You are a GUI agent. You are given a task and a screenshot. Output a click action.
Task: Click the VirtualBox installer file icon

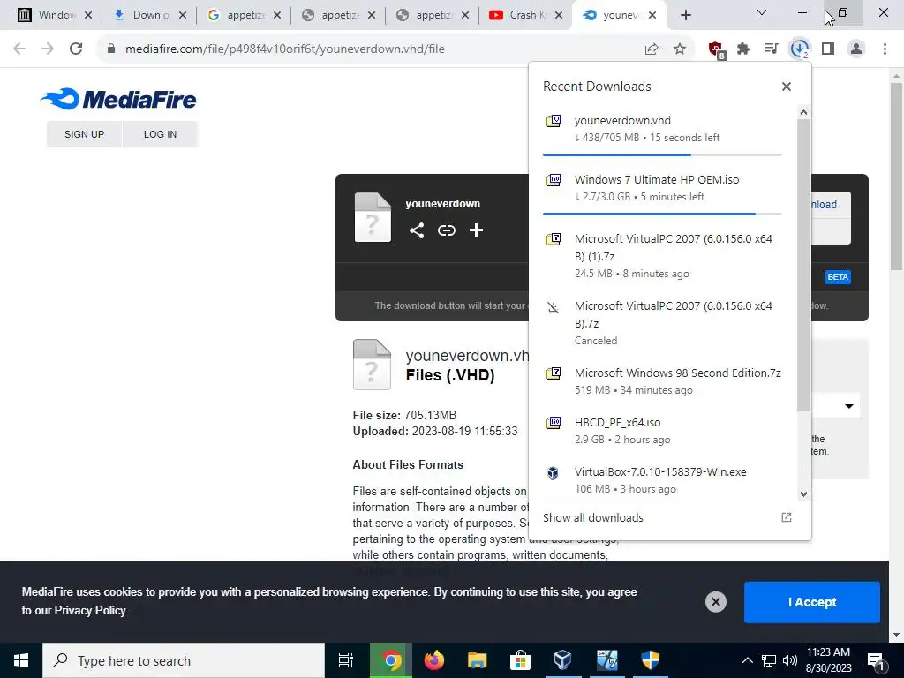click(553, 473)
